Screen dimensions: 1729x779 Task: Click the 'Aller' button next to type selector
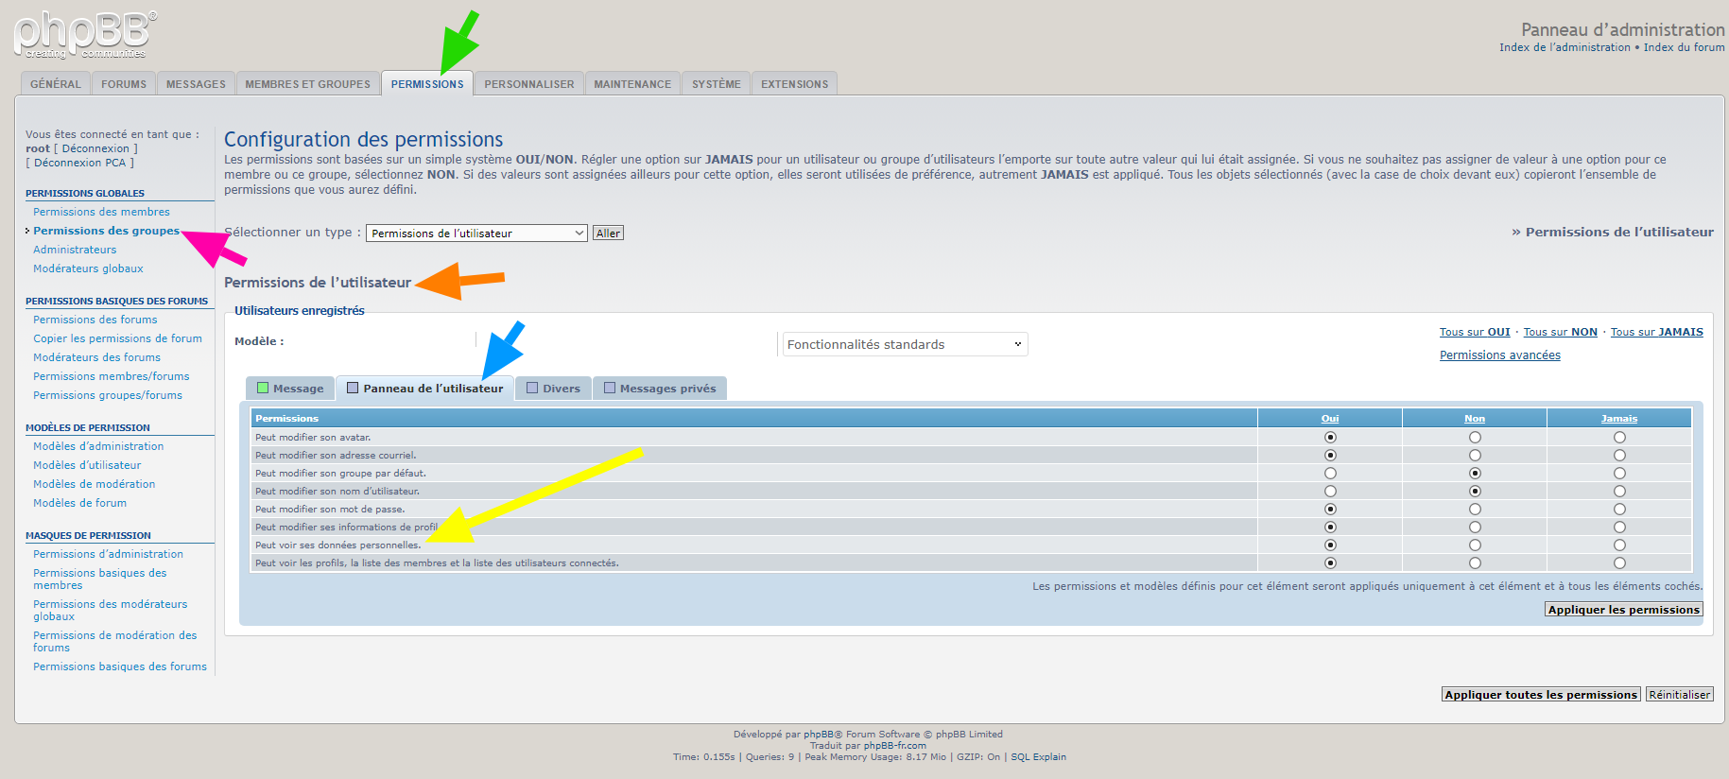(608, 234)
